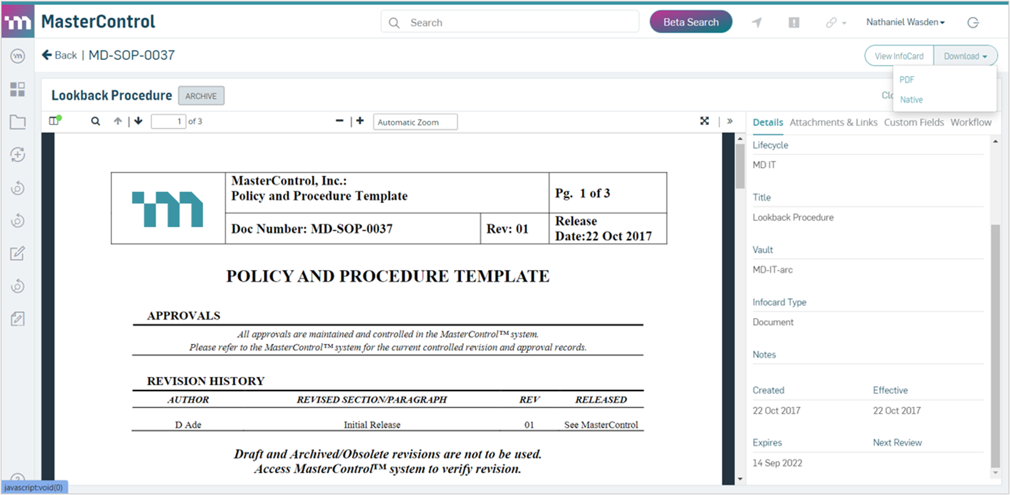The width and height of the screenshot is (1010, 495).
Task: Open the sidebar thumbnail panel in document viewer
Action: (54, 121)
